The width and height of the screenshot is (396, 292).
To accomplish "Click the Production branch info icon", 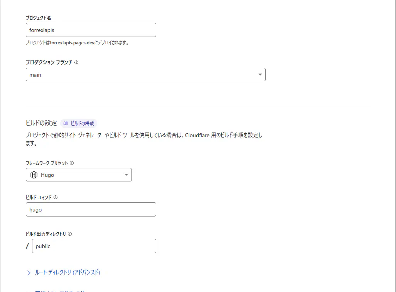I will [x=76, y=62].
